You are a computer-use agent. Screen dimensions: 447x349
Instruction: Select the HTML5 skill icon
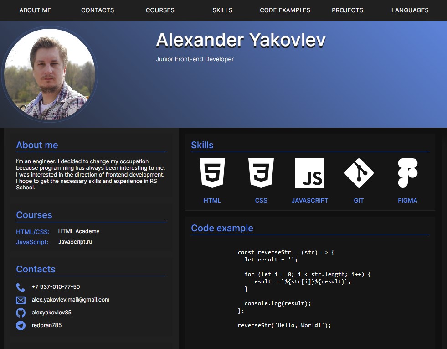[212, 172]
